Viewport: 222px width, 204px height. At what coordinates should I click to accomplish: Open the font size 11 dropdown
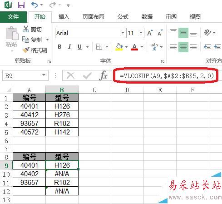[141, 33]
